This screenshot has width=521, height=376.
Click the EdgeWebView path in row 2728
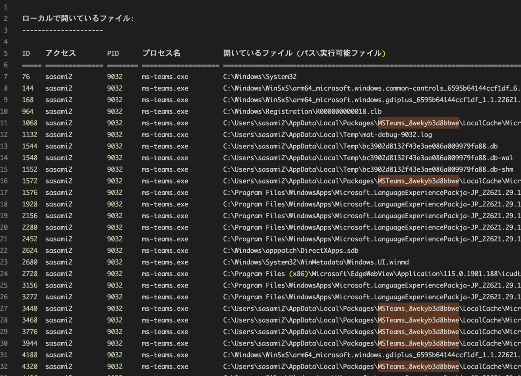[x=372, y=274]
